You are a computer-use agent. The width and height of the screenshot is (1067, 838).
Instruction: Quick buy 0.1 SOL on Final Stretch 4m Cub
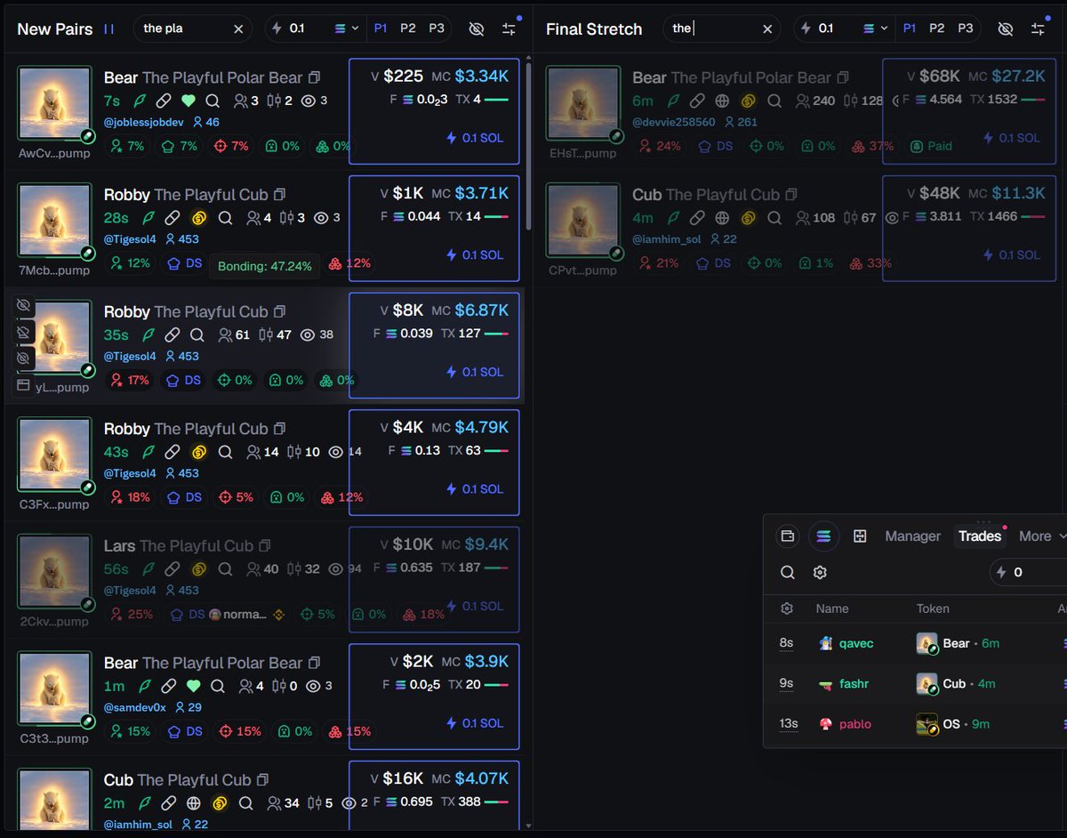pyautogui.click(x=1011, y=254)
